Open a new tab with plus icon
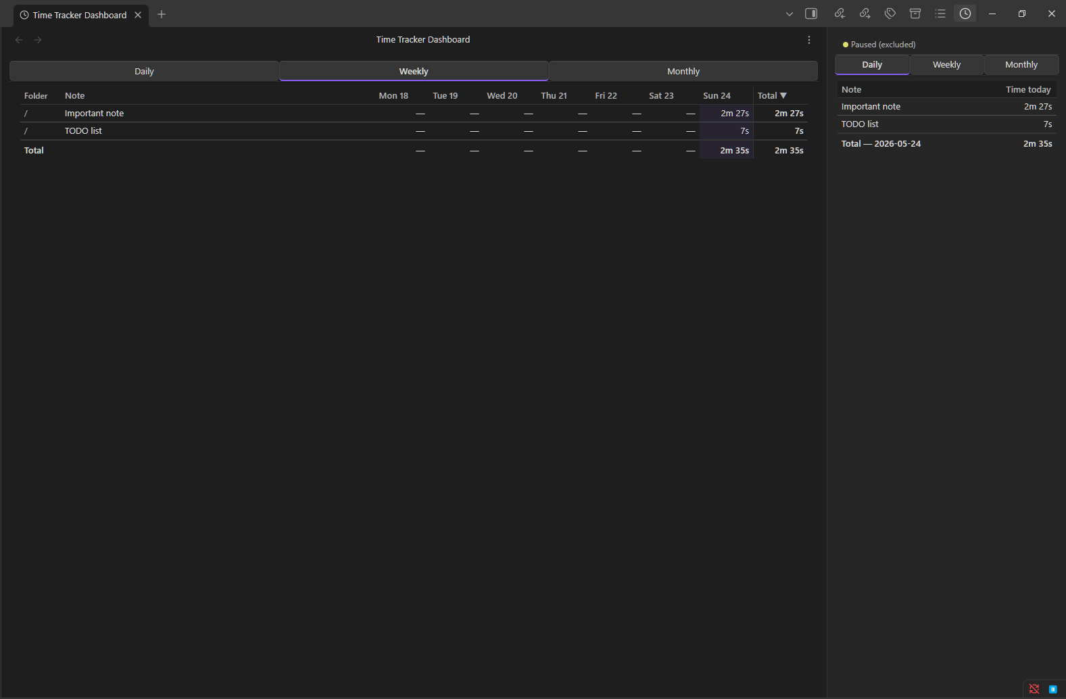 [x=162, y=14]
